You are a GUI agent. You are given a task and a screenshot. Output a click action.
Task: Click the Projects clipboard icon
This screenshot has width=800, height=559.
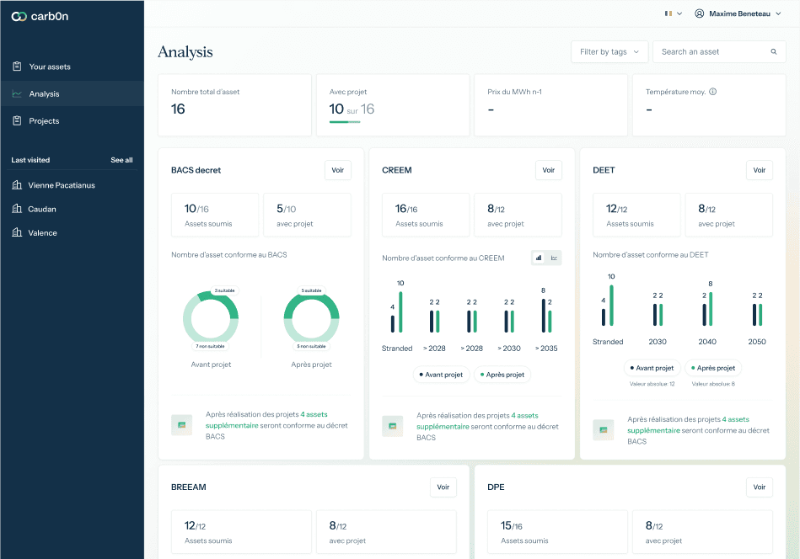[17, 120]
